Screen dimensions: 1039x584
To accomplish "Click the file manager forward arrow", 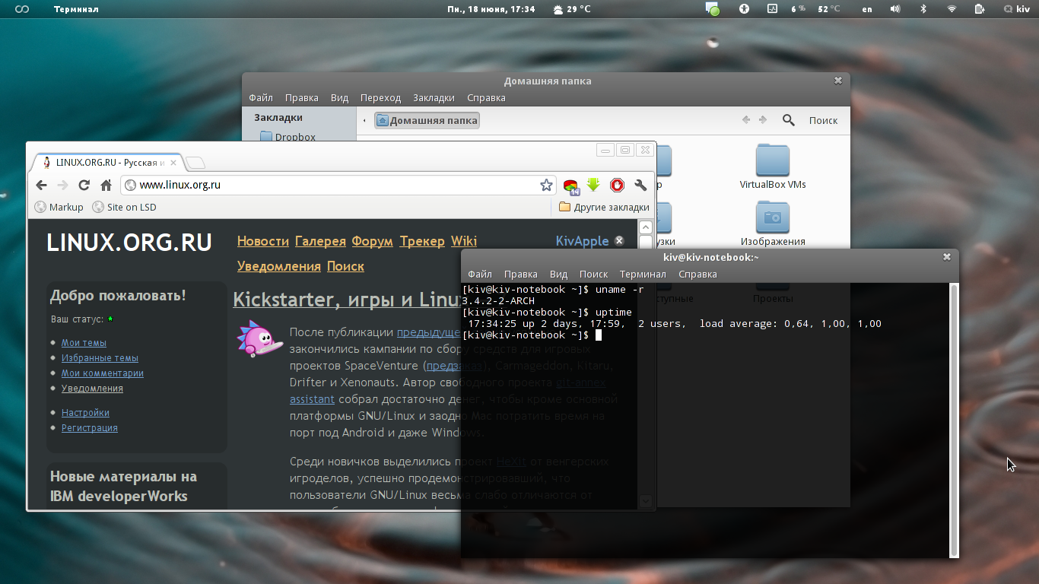I will pos(763,120).
